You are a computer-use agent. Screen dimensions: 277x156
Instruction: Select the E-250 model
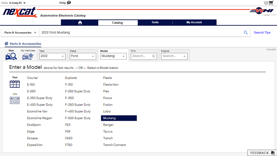[x=31, y=91]
